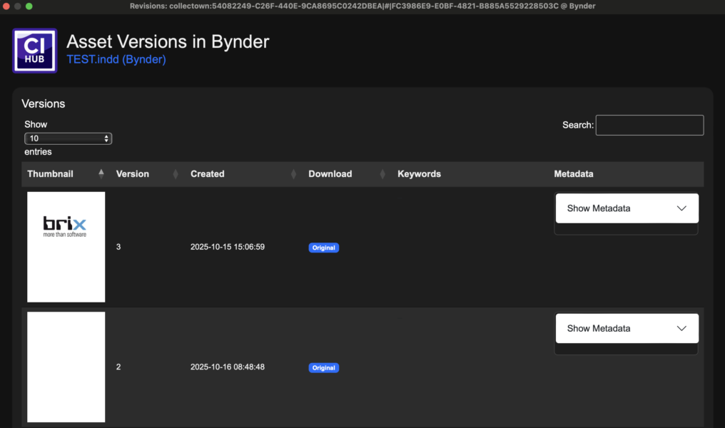Open the Show entries count dropdown
This screenshot has width=725, height=428.
[68, 138]
